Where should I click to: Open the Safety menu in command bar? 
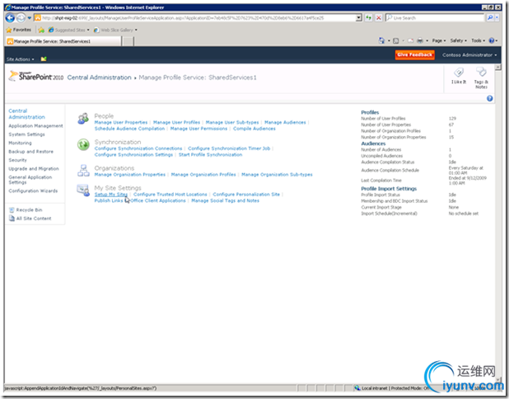point(459,40)
